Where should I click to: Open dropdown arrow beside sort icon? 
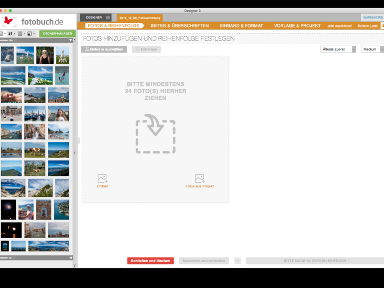click(14, 34)
